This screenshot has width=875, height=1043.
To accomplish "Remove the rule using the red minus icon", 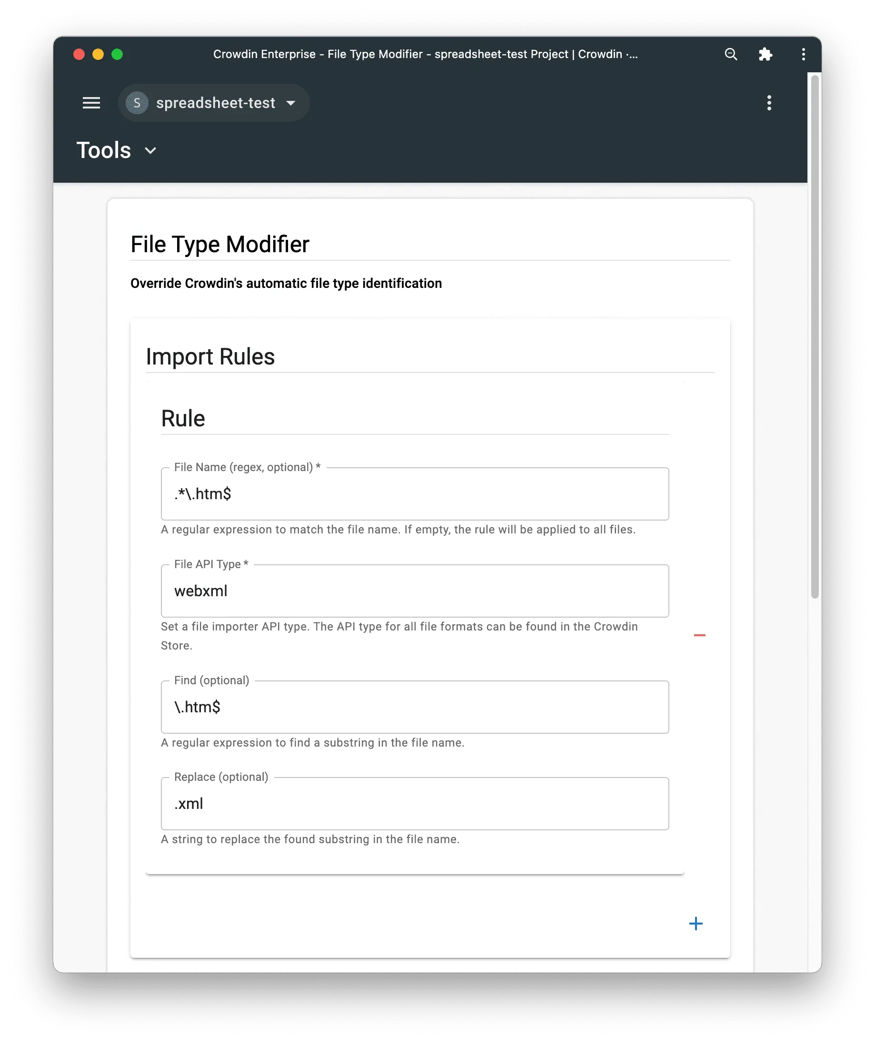I will coord(700,634).
